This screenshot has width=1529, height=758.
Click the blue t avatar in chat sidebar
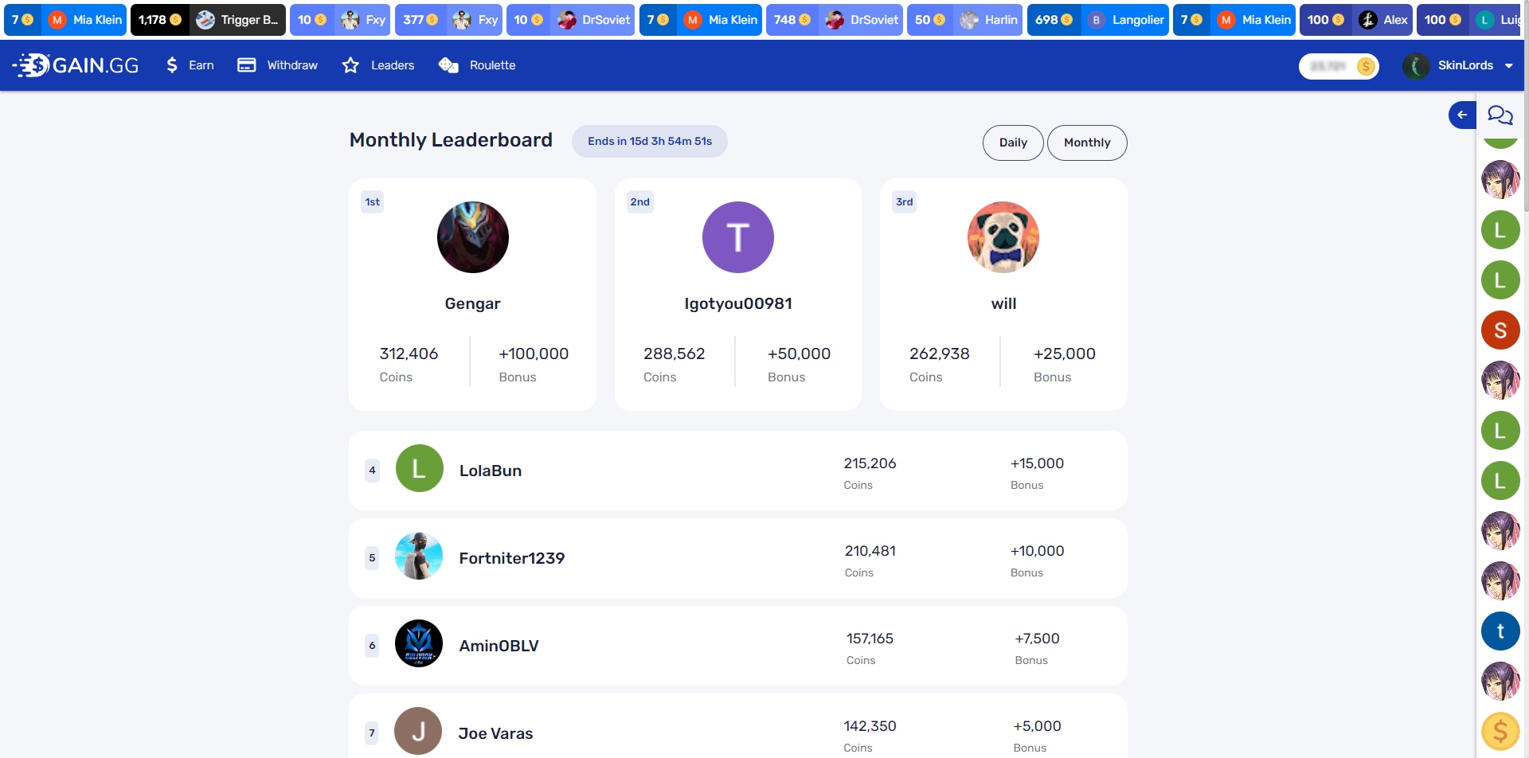[x=1500, y=631]
